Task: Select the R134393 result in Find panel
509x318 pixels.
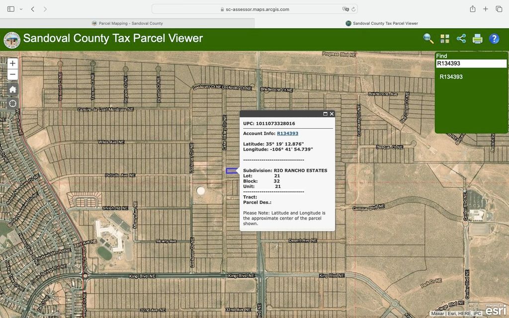Action: pos(452,77)
